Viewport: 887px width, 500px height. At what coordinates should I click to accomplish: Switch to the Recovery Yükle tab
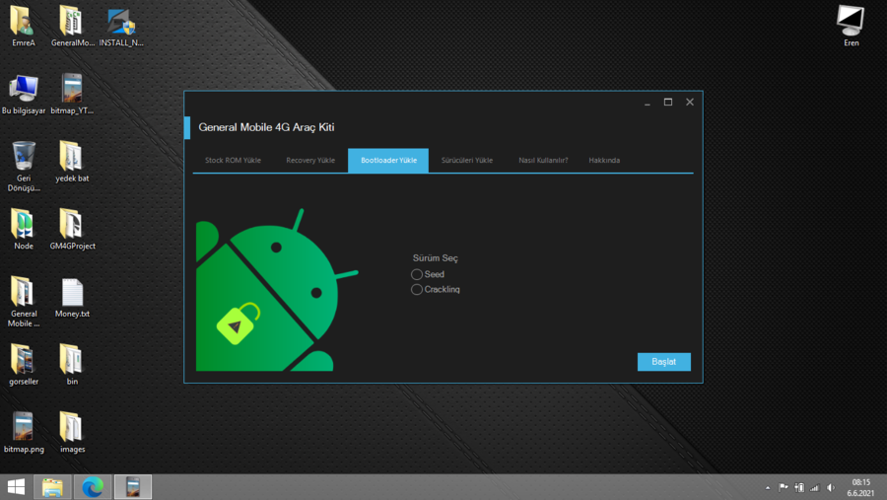(310, 160)
